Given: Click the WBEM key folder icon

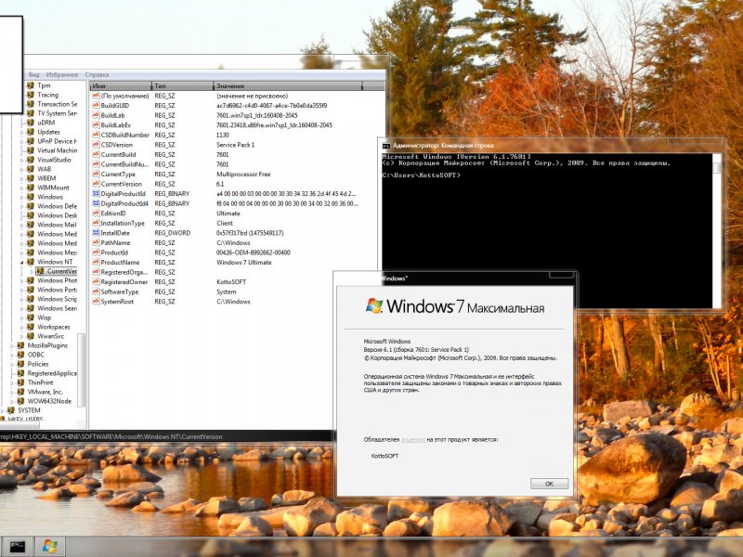Looking at the screenshot, I should pos(31,178).
